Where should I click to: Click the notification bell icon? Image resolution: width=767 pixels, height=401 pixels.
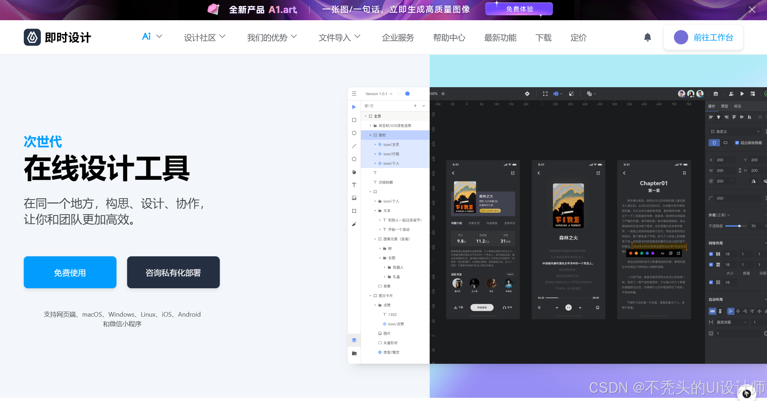coord(647,37)
